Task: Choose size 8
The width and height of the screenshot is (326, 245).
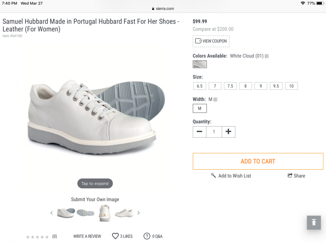Action: [245, 86]
